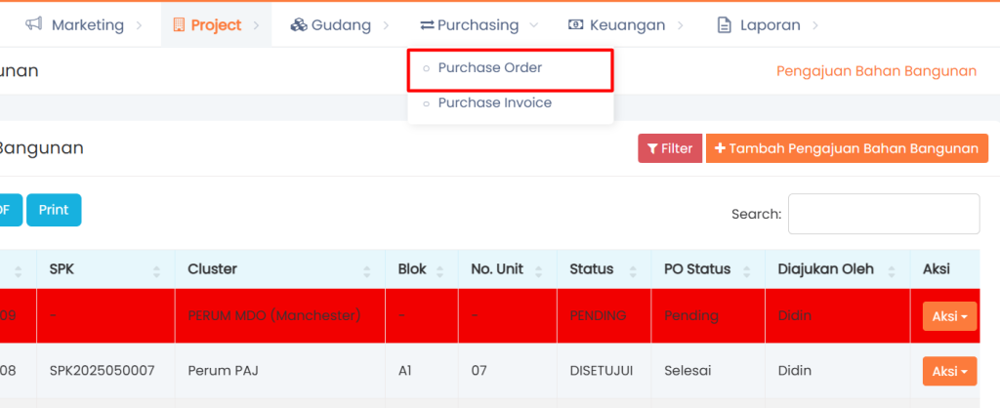Open Aksi dropdown for Perum PAJ row
The width and height of the screenshot is (1000, 408).
click(949, 371)
